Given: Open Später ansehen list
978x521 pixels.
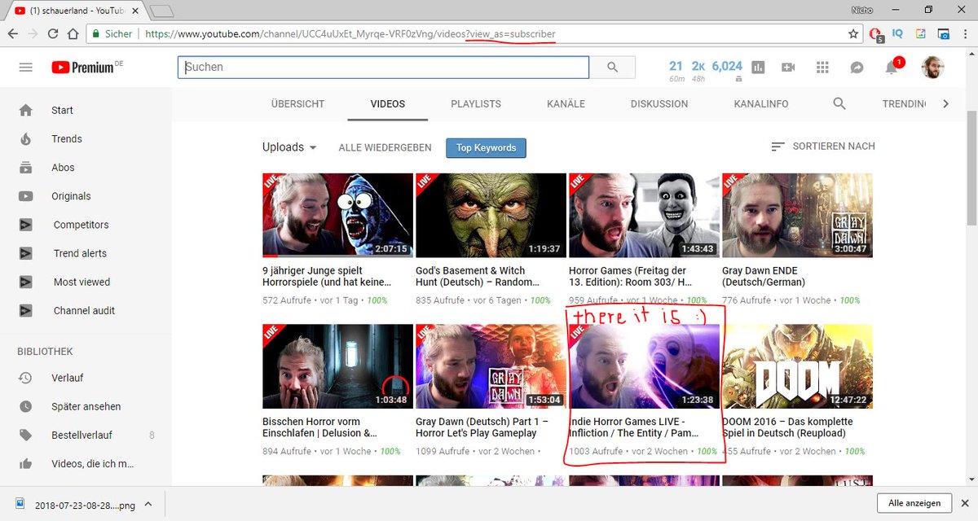Looking at the screenshot, I should [x=86, y=406].
